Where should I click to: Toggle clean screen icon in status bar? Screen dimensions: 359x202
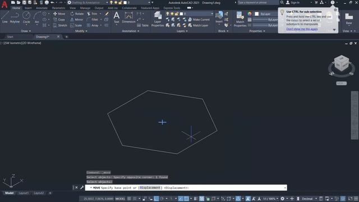pyautogui.click(x=350, y=199)
